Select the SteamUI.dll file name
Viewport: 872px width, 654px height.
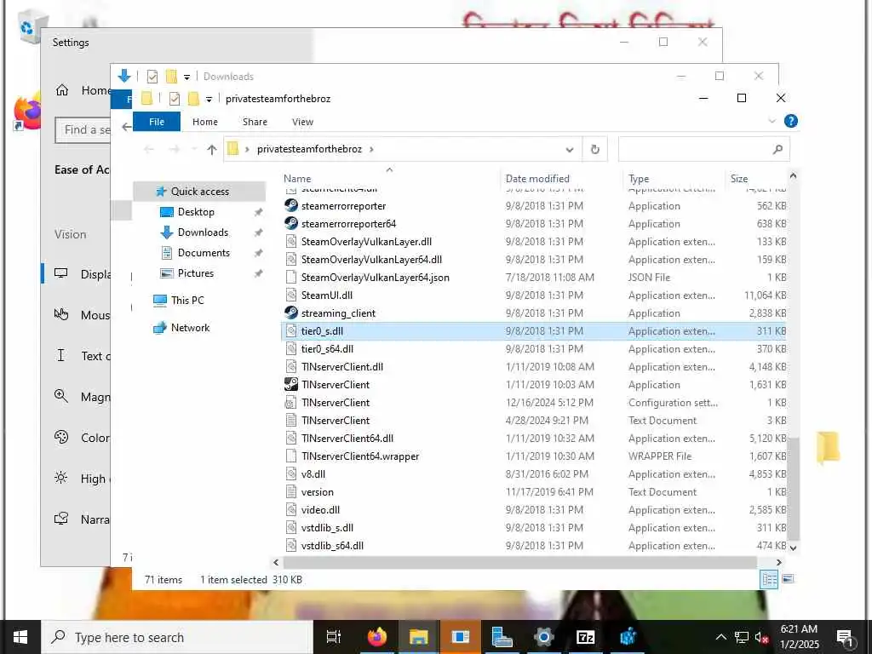326,295
